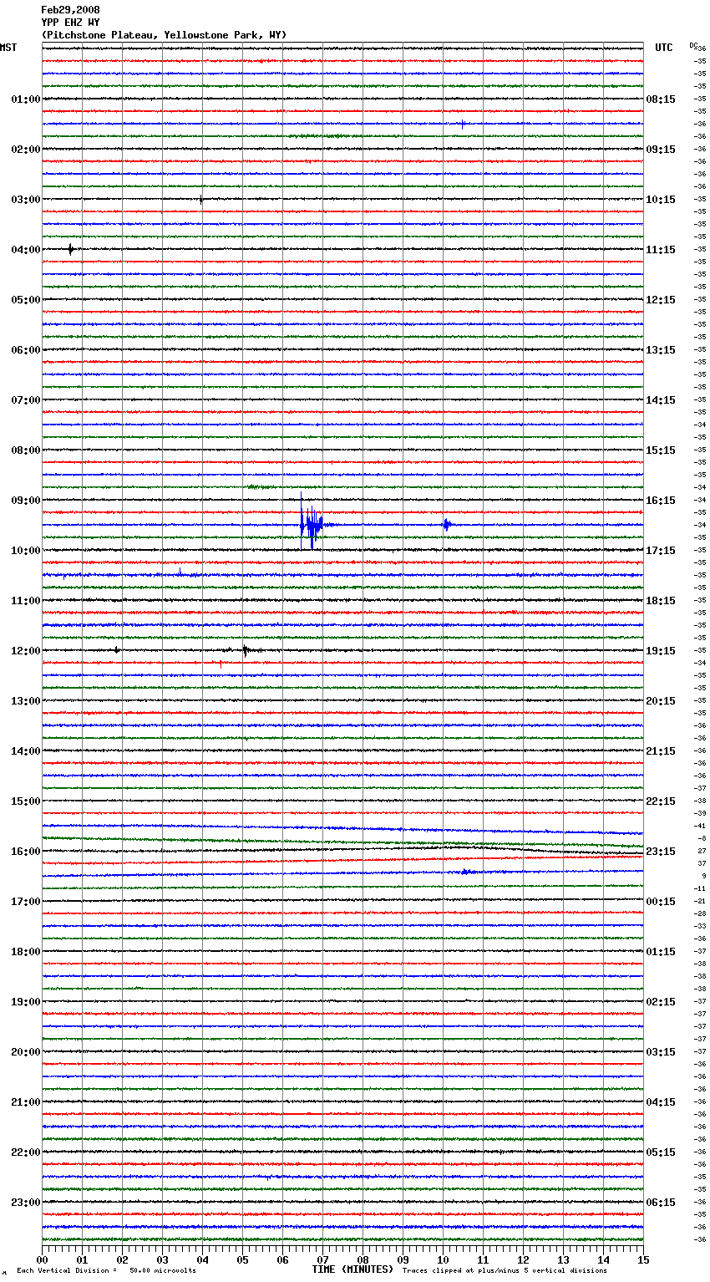This screenshot has width=710, height=1282.
Task: Click the x-axis minute tick label 10
Action: (x=443, y=1259)
